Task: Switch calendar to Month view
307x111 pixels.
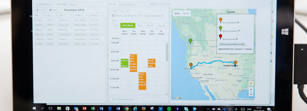Action: click(x=150, y=26)
